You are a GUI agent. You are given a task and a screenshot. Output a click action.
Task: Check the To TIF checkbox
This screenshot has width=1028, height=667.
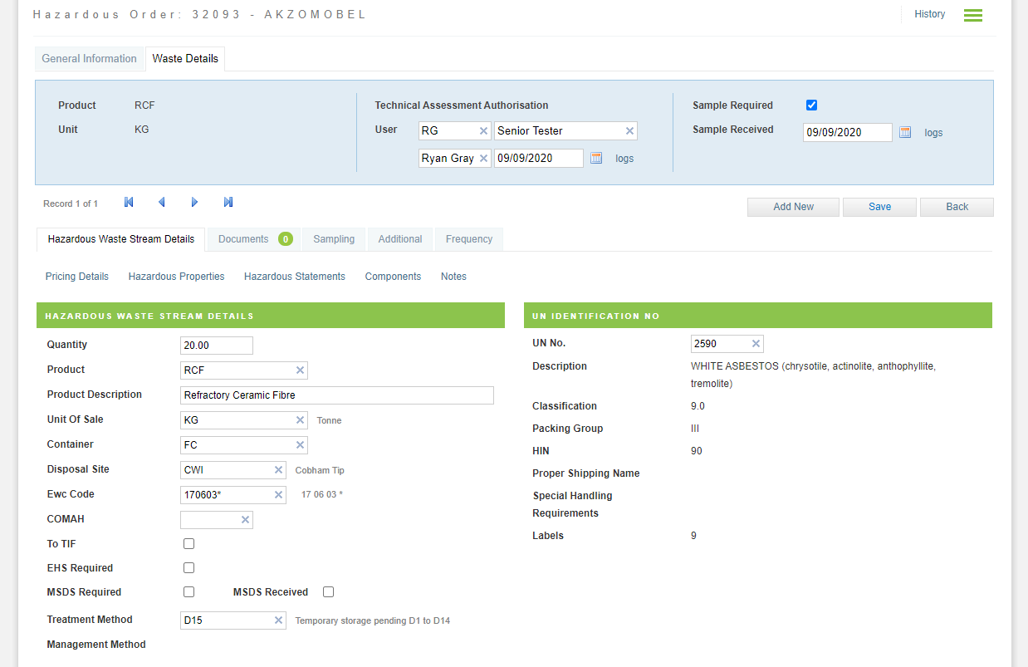click(x=188, y=543)
